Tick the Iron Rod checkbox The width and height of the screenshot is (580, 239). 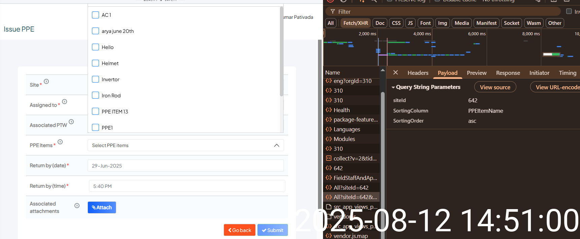[x=96, y=96]
